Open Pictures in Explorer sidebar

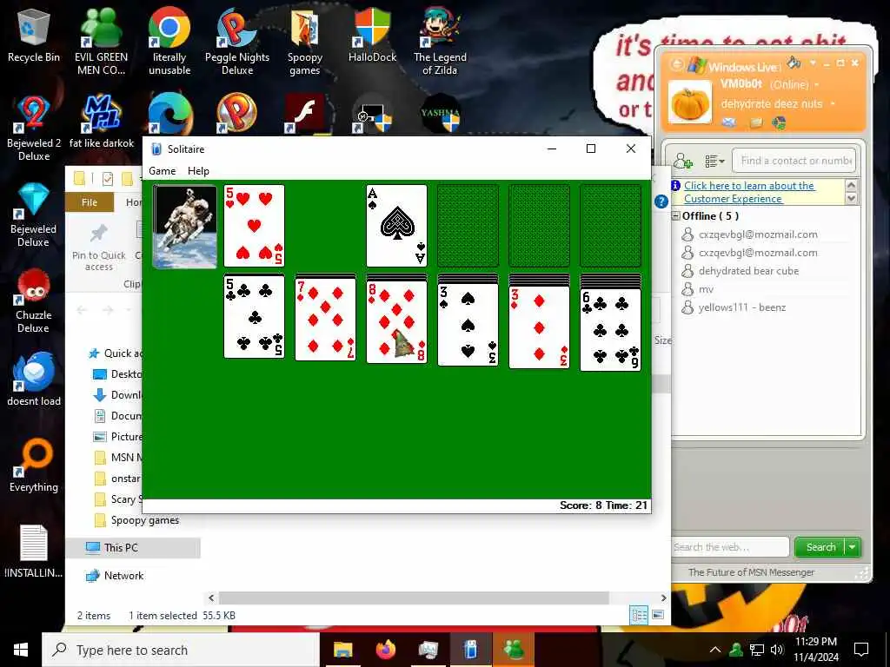pyautogui.click(x=118, y=437)
